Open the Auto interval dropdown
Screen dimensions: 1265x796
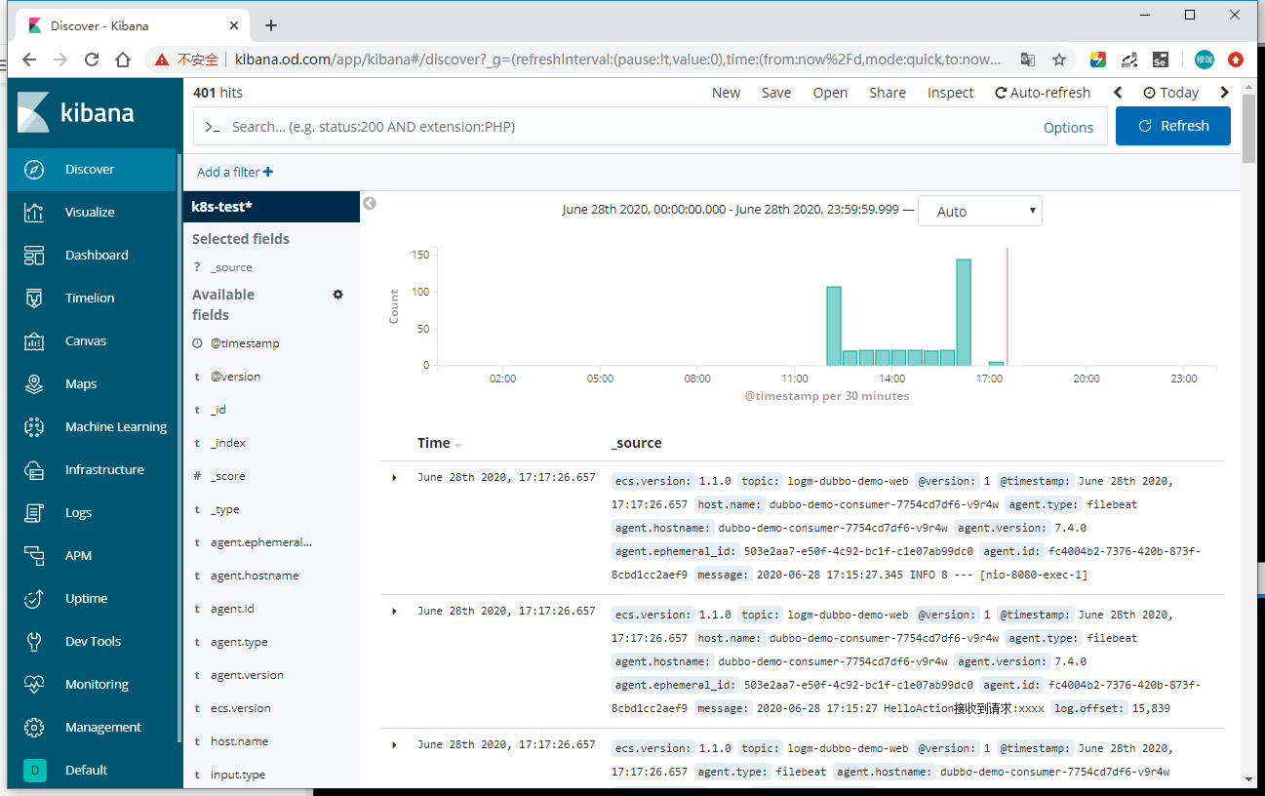(x=980, y=211)
